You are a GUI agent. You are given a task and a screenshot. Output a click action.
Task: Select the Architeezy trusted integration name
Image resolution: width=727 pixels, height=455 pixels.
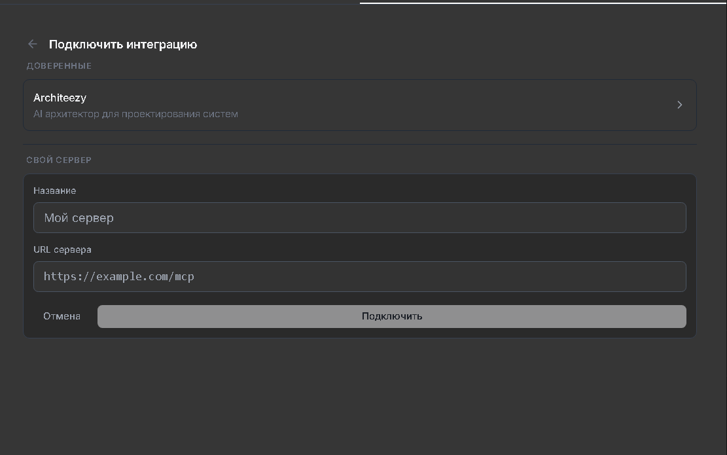point(60,98)
